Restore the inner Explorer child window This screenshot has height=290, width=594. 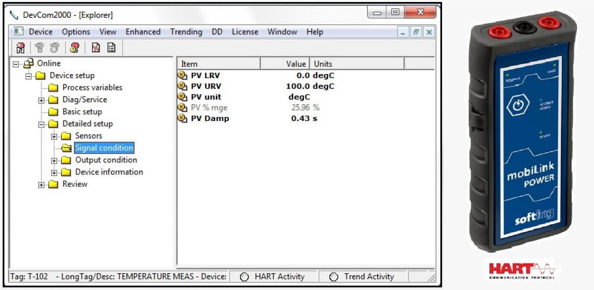(x=416, y=32)
